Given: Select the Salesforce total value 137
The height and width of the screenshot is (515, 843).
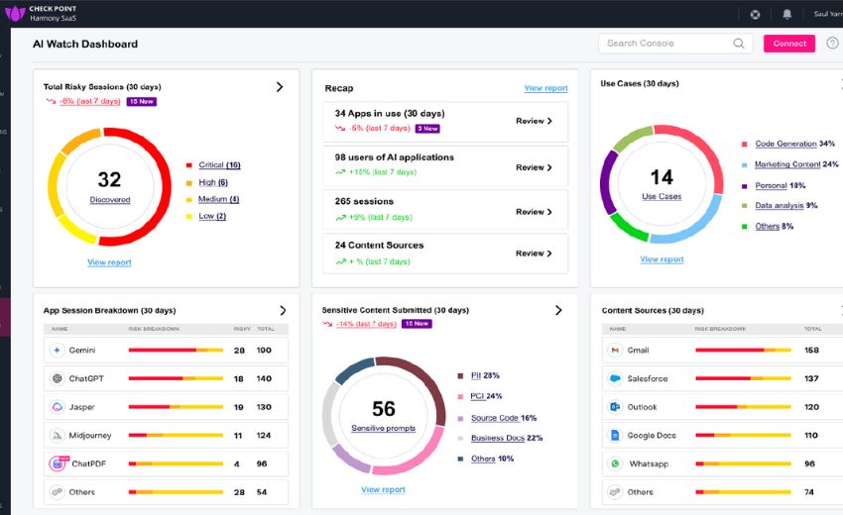Looking at the screenshot, I should [x=811, y=378].
